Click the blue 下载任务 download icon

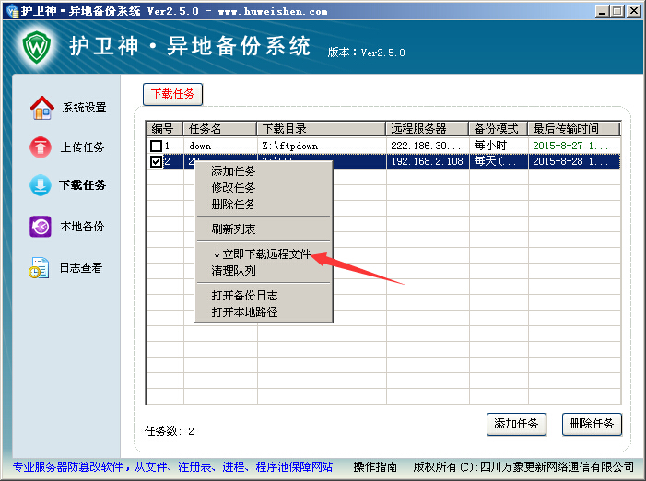41,185
